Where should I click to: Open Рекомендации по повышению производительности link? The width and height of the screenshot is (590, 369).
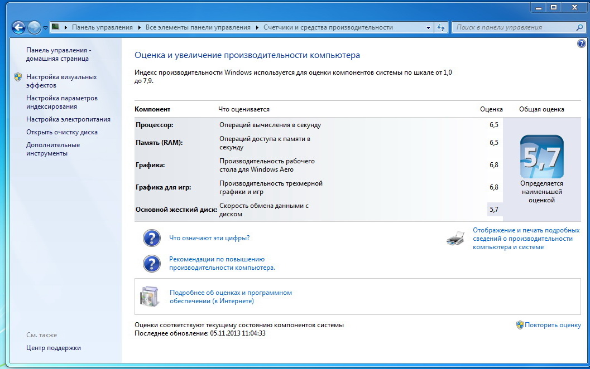(x=222, y=264)
